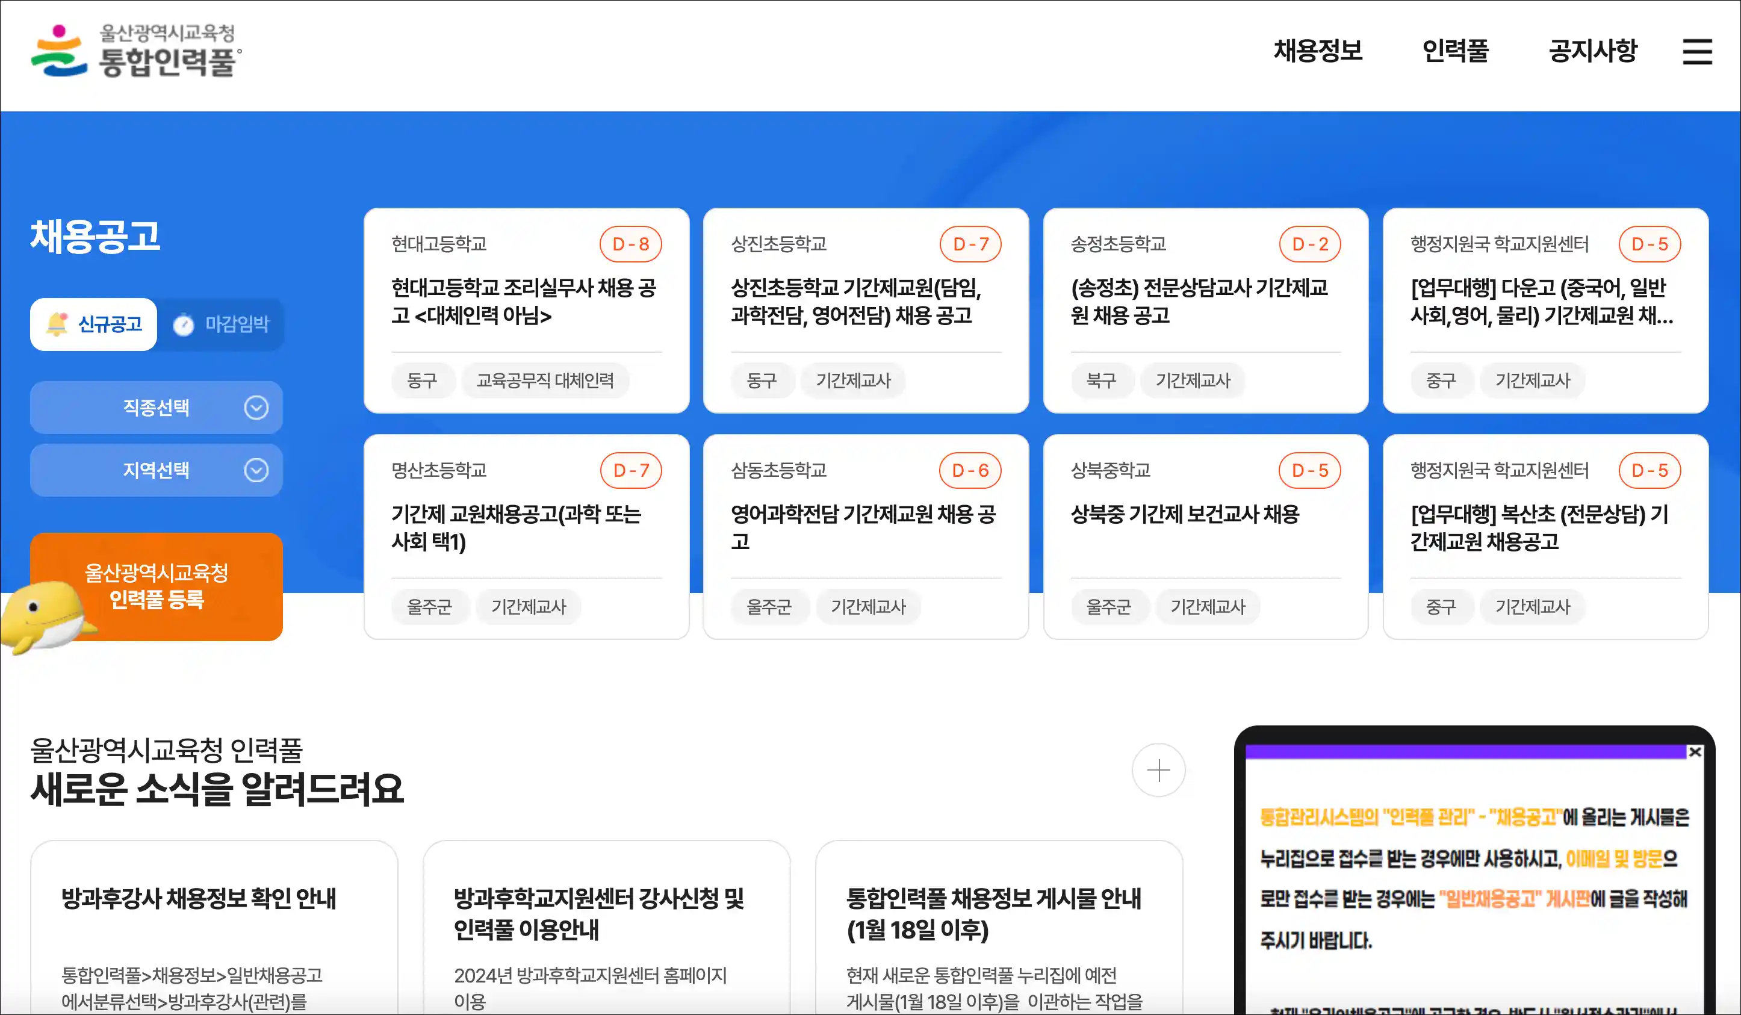Open 복산초 전문상담 기간제교원 채용공고
The width and height of the screenshot is (1741, 1015).
pos(1539,527)
